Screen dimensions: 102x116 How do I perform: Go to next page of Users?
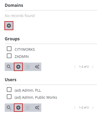click(93, 108)
